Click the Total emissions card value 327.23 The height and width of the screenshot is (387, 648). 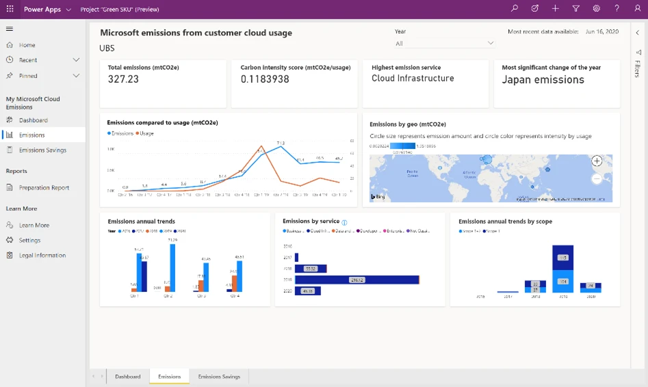click(x=123, y=79)
